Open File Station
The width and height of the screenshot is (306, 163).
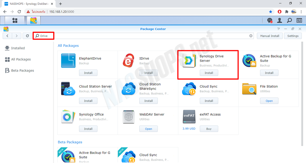point(269,101)
